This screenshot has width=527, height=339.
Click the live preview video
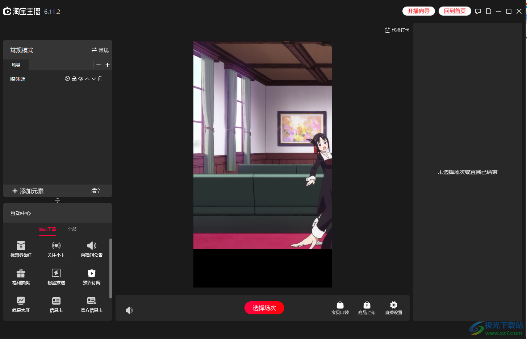(263, 164)
